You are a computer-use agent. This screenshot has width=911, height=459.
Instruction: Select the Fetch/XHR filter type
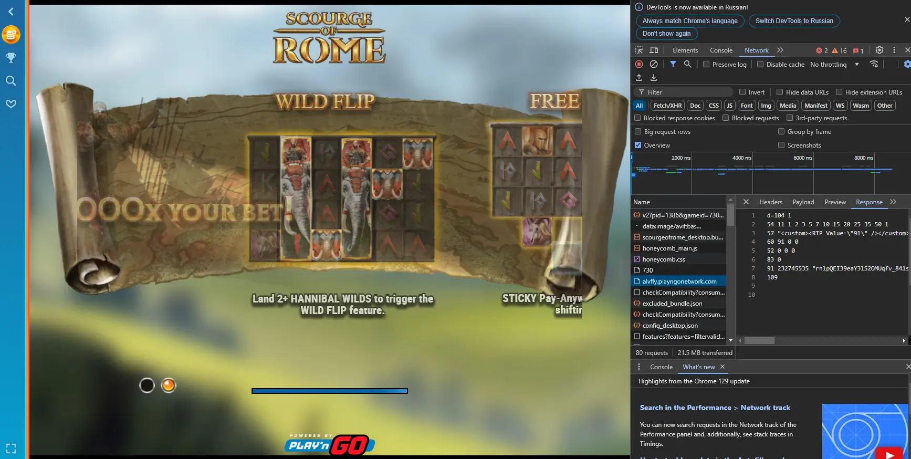coord(668,106)
